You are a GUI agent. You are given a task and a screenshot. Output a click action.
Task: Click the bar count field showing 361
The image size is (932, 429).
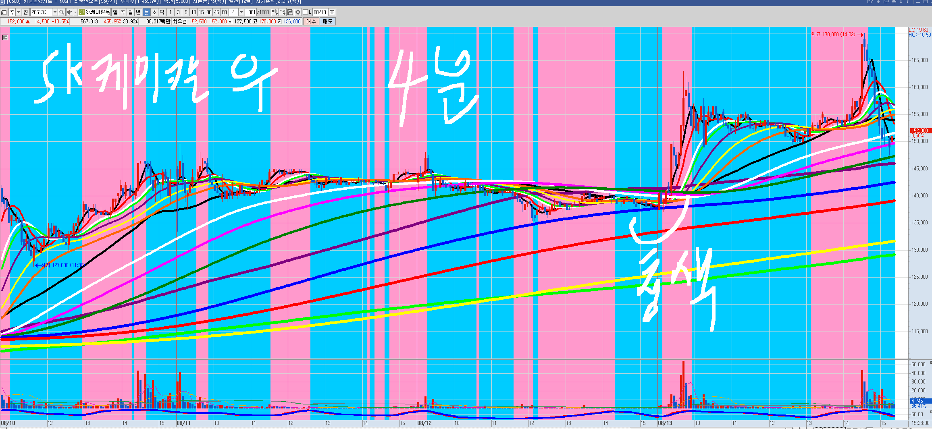(x=251, y=12)
